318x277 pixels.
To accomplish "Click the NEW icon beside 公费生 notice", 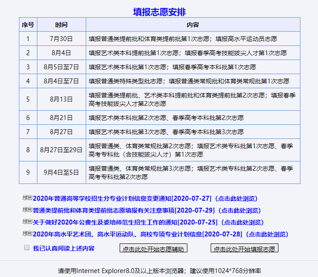I will point(27,222).
